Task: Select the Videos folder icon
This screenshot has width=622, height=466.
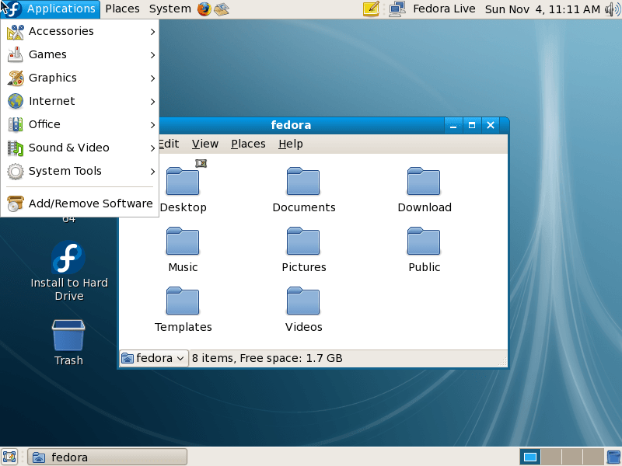Action: [x=303, y=301]
